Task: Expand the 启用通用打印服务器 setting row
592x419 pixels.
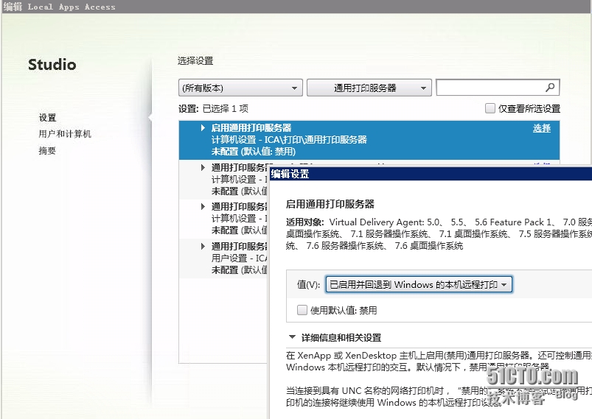Action: click(x=203, y=128)
